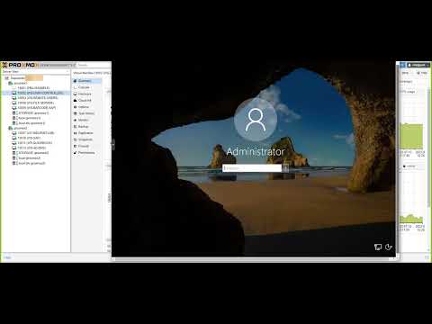
Task: Select the VM 10010 QUICKBOOKS row
Action: 35,143
